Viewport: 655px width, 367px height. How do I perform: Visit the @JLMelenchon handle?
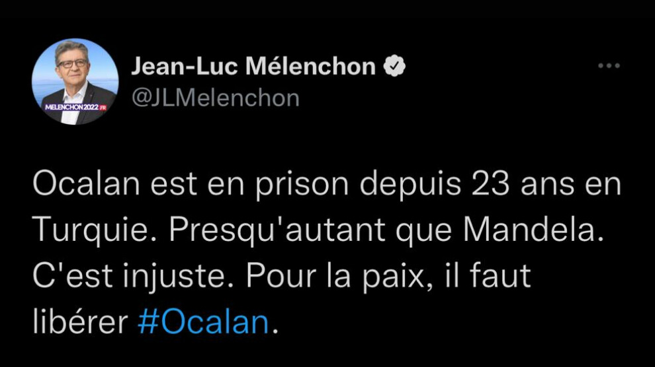point(216,99)
